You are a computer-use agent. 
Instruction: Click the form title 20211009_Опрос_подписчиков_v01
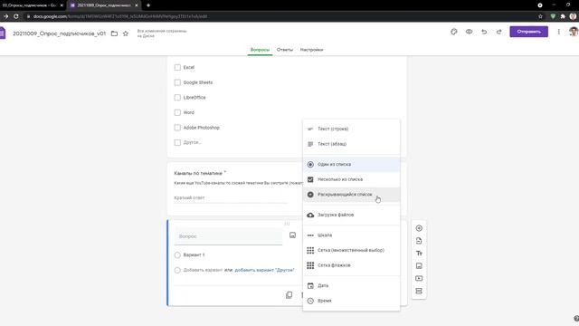pyautogui.click(x=59, y=34)
